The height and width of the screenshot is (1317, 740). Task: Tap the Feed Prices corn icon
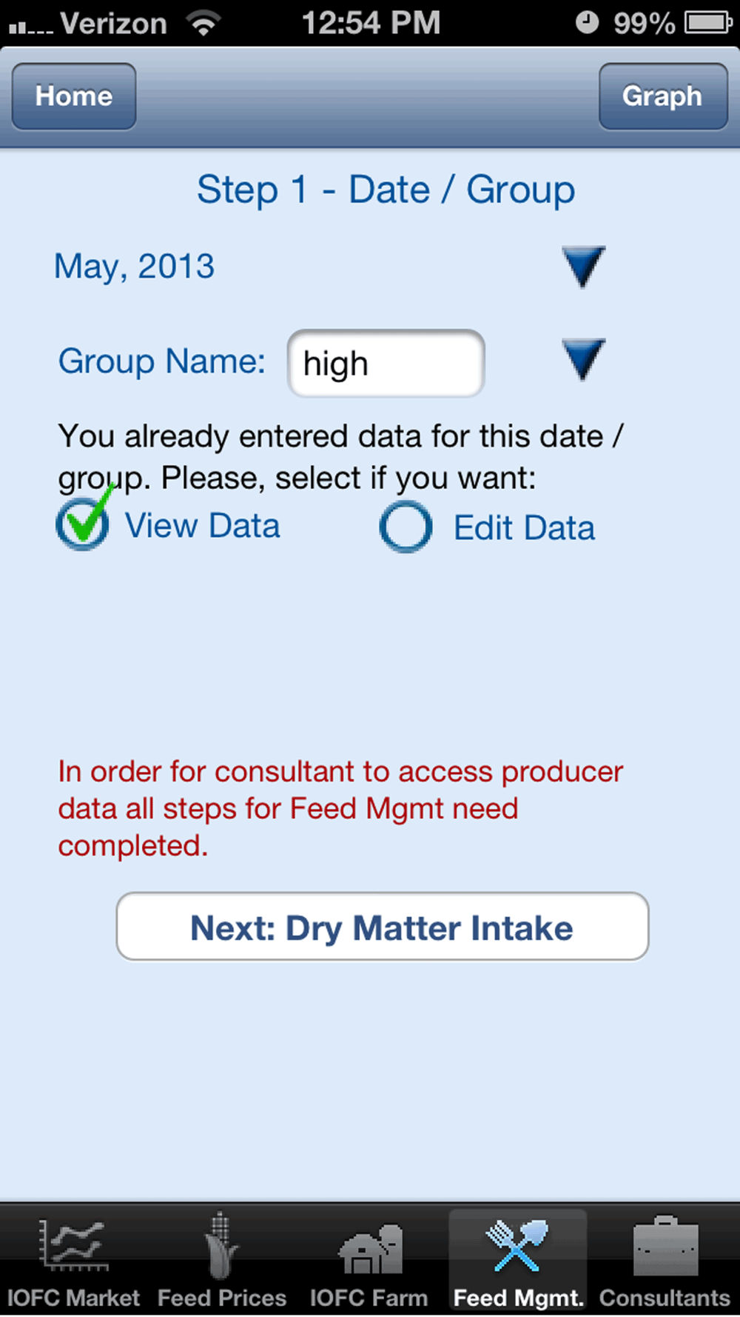[221, 1246]
